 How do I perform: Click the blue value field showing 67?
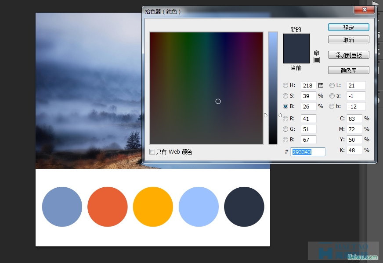308,140
